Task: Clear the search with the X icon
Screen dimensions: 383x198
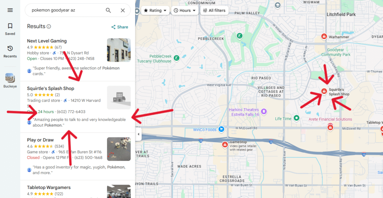Action: [x=123, y=10]
